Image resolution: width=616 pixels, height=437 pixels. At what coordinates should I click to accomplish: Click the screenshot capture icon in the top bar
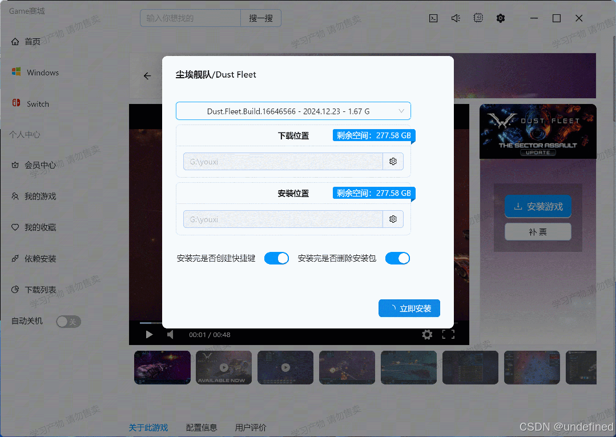coord(478,18)
